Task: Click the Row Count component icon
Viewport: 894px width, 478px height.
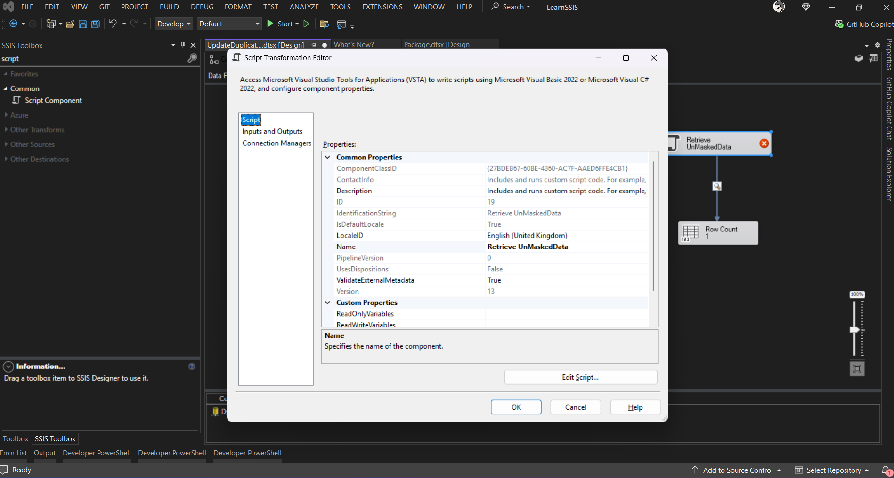Action: click(x=691, y=233)
